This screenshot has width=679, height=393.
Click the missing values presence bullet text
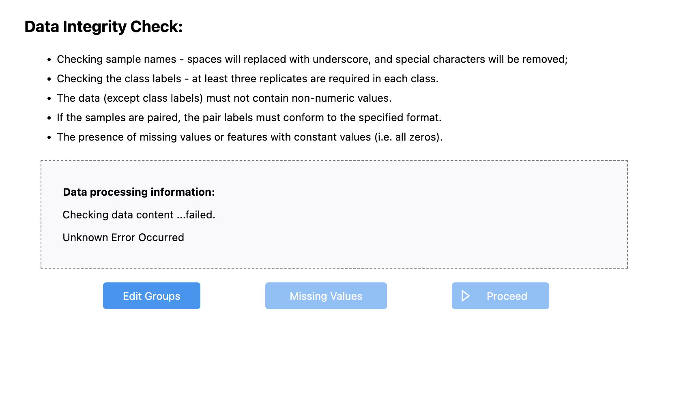click(x=250, y=137)
